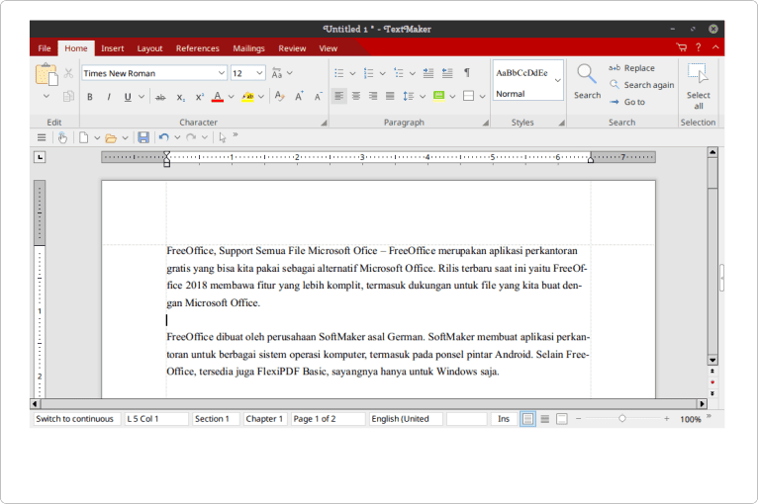Collapse the ribbon with caret button
The height and width of the screenshot is (504, 758).
(715, 47)
